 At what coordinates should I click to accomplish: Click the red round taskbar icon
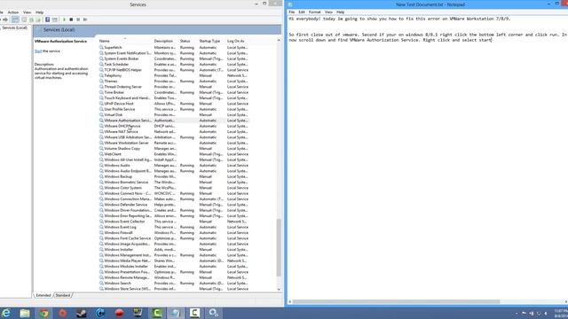[x=119, y=313]
